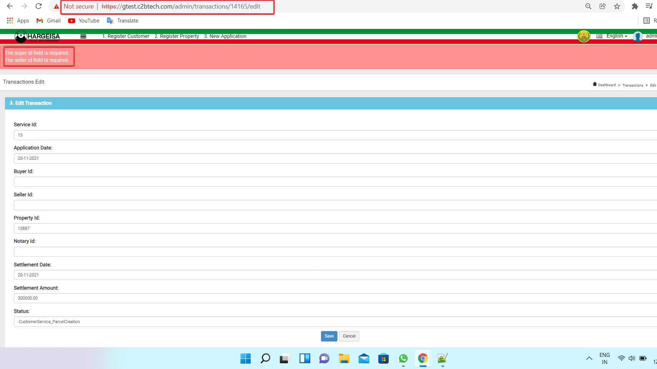Click the empty Buyer Id field
The width and height of the screenshot is (657, 369).
click(x=335, y=182)
